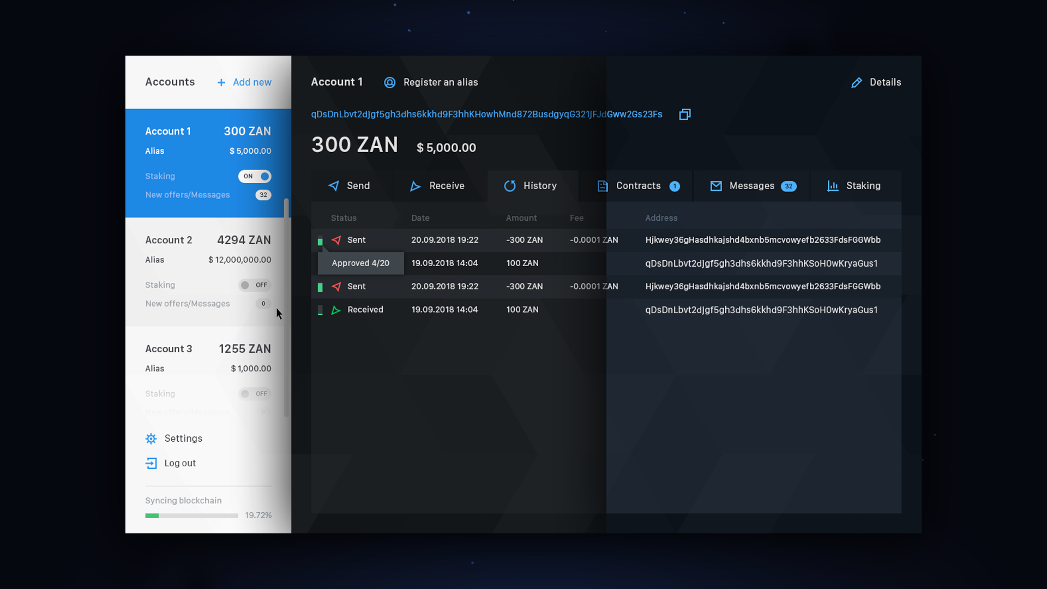Image resolution: width=1047 pixels, height=589 pixels.
Task: Click the Add new account link
Action: tap(244, 82)
